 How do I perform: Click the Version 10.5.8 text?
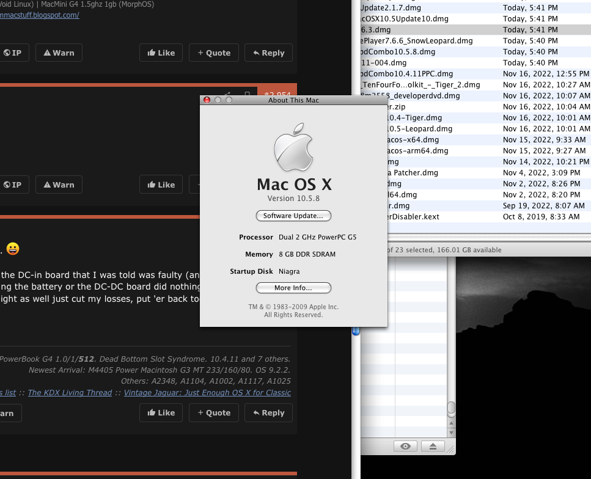point(293,198)
